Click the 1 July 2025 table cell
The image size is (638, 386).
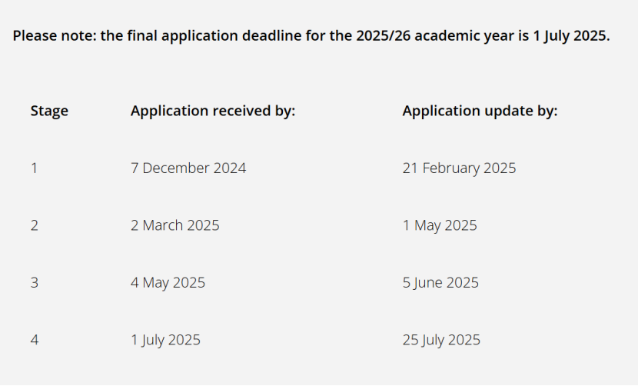point(165,341)
